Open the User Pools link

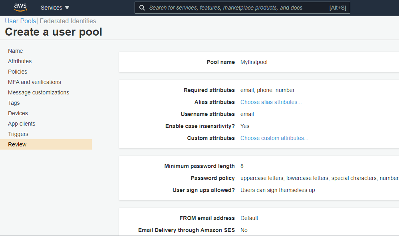click(x=20, y=21)
